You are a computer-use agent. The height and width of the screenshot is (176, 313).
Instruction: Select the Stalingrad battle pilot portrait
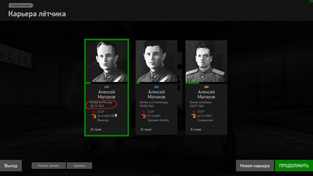tap(156, 61)
